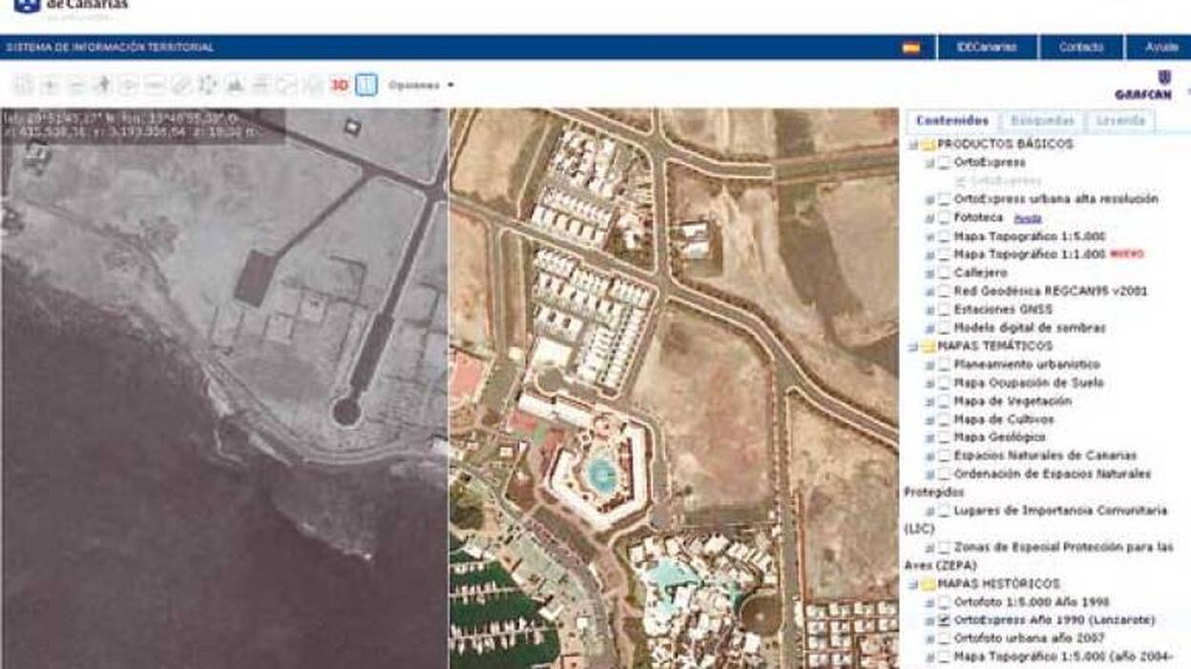
Task: Select the pan hand tool
Action: pyautogui.click(x=102, y=85)
